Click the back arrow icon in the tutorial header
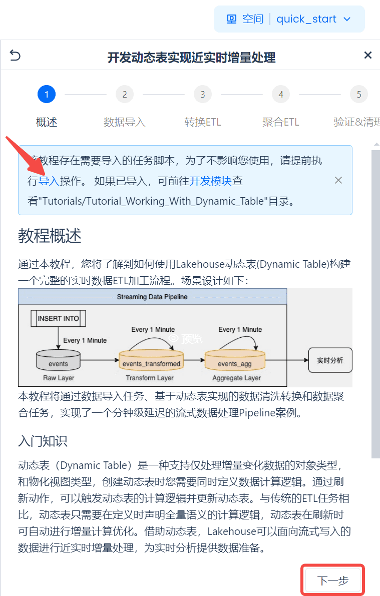 [15, 56]
